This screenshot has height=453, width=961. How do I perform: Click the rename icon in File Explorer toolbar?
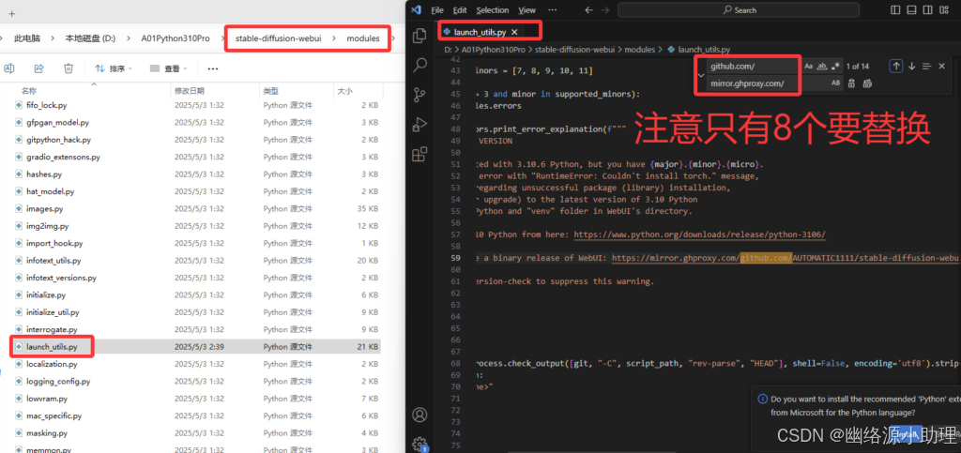[8, 68]
